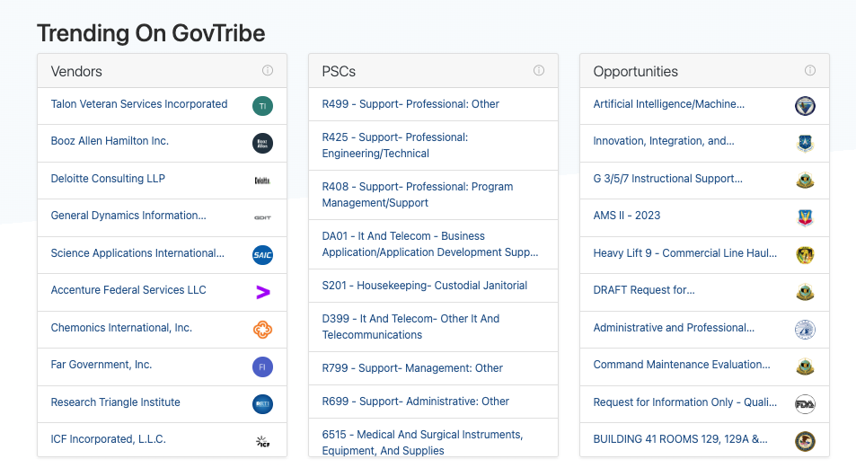Screen dimensions: 856x468
Task: Open Talon Veteran Services Incorporated vendor link
Action: (x=139, y=104)
